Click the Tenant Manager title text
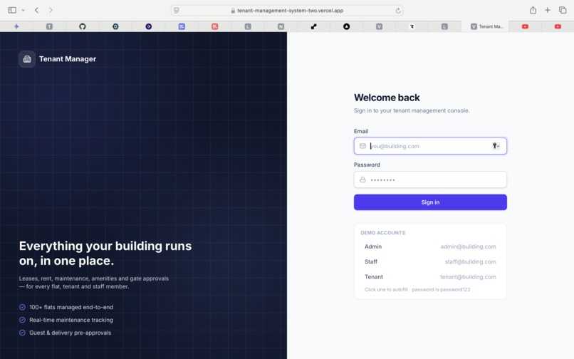The height and width of the screenshot is (359, 574). tap(68, 59)
